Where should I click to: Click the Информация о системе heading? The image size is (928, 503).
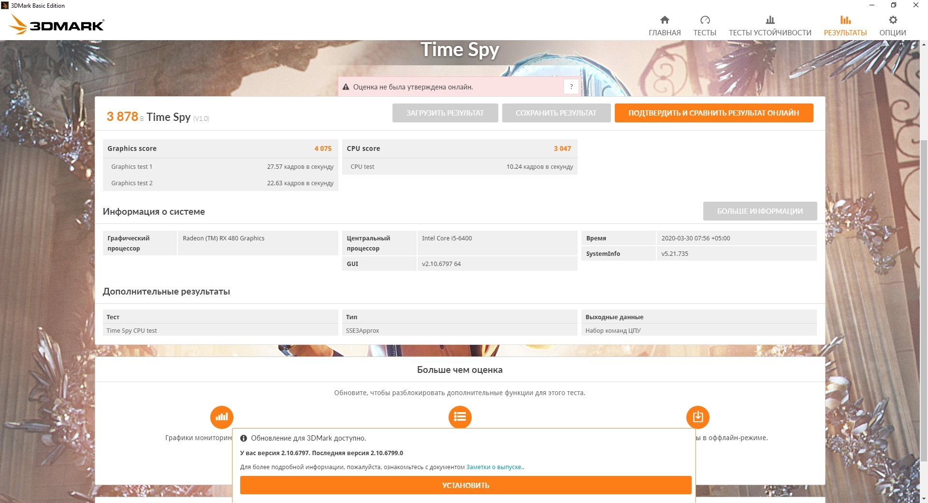[154, 211]
